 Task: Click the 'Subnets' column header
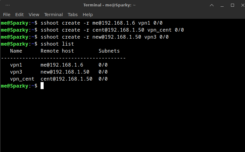point(109,51)
